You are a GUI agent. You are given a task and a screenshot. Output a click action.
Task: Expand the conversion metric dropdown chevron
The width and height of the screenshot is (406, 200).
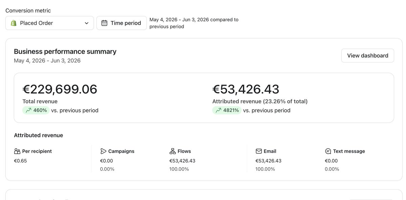pyautogui.click(x=87, y=23)
